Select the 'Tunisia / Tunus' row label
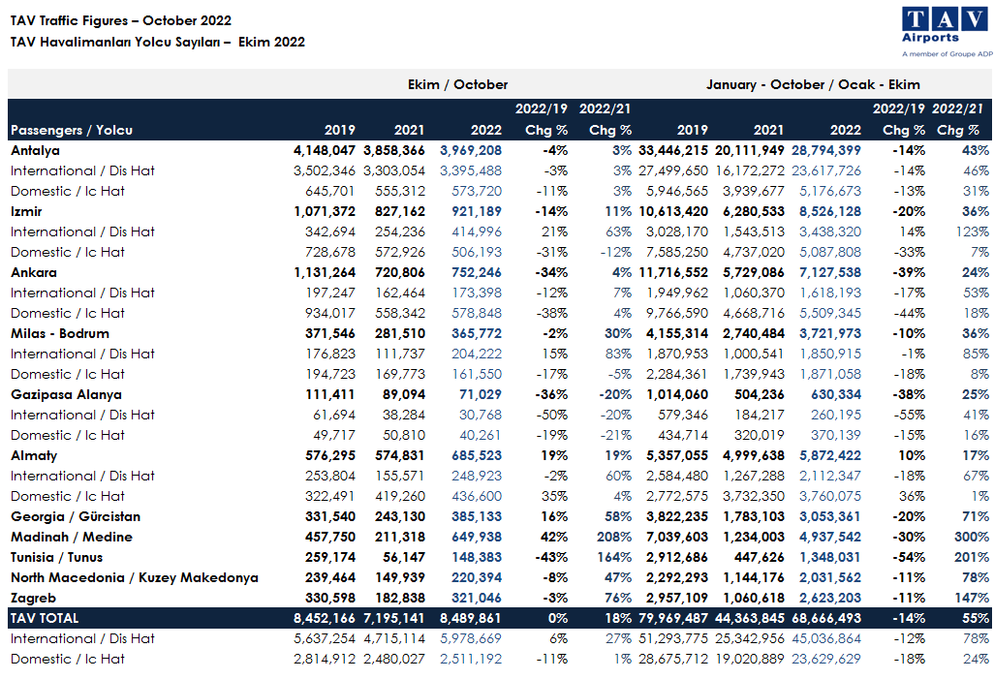Image resolution: width=994 pixels, height=679 pixels. pyautogui.click(x=57, y=557)
